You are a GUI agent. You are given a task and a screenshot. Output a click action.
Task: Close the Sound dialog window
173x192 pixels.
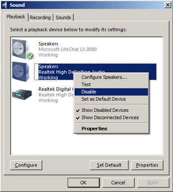(x=168, y=5)
